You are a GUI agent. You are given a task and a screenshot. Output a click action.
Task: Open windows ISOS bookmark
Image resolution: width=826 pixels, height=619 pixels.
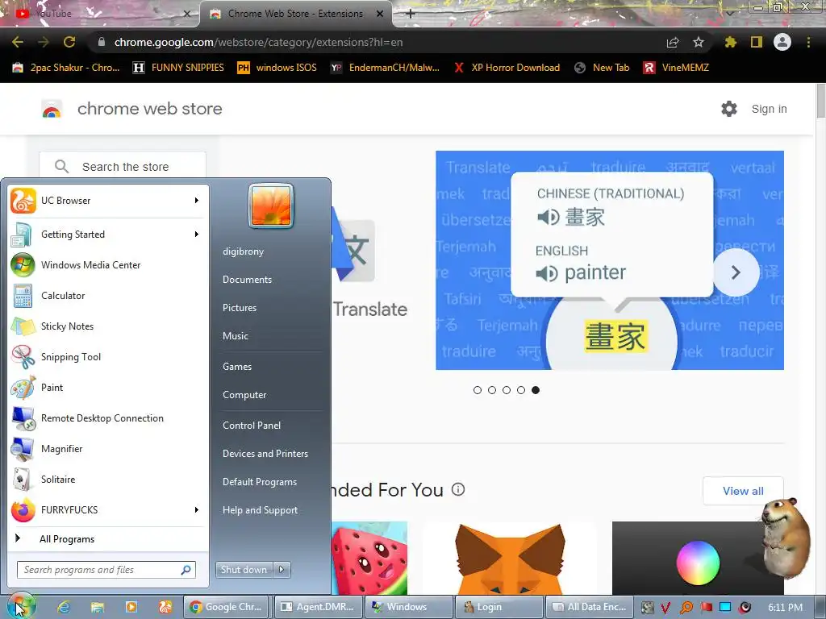[277, 68]
